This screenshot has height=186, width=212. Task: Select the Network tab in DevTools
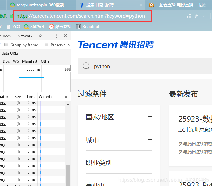click(25, 36)
